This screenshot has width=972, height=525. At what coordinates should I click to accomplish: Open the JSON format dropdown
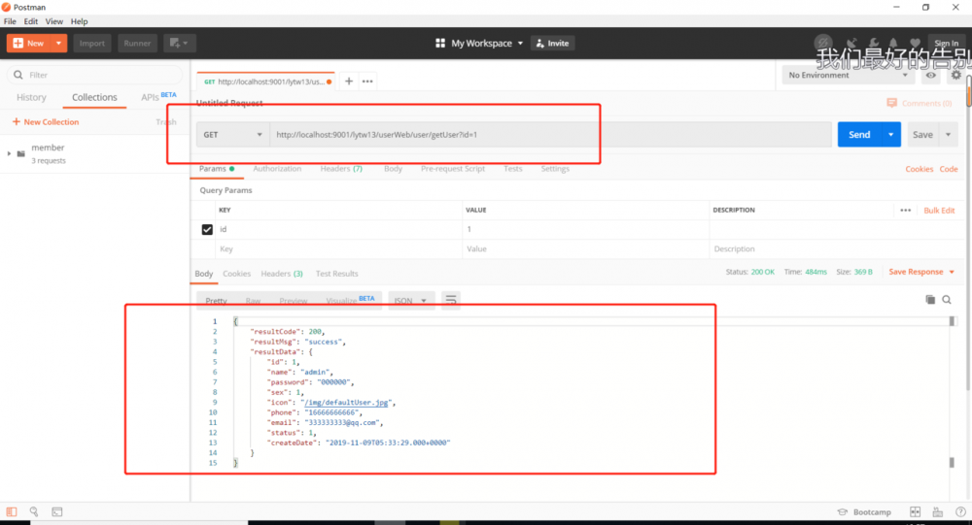[411, 300]
